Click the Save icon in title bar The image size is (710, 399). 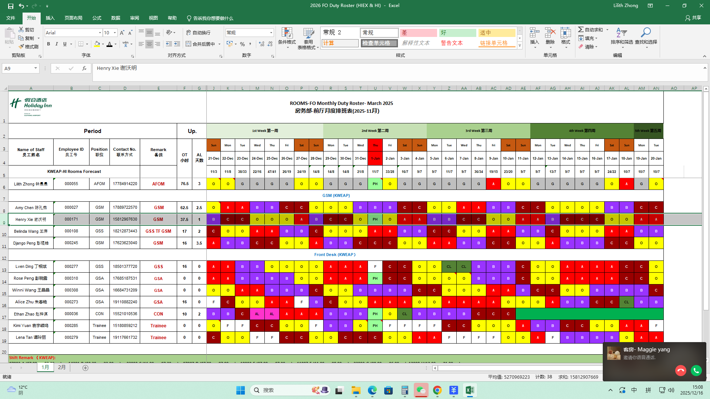(10, 6)
